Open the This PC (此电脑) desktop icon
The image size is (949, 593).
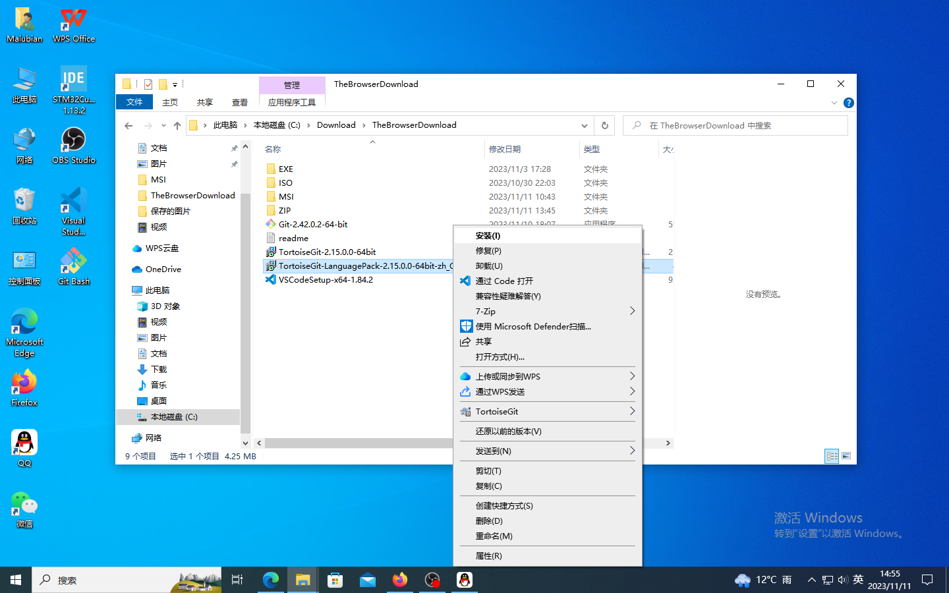24,86
